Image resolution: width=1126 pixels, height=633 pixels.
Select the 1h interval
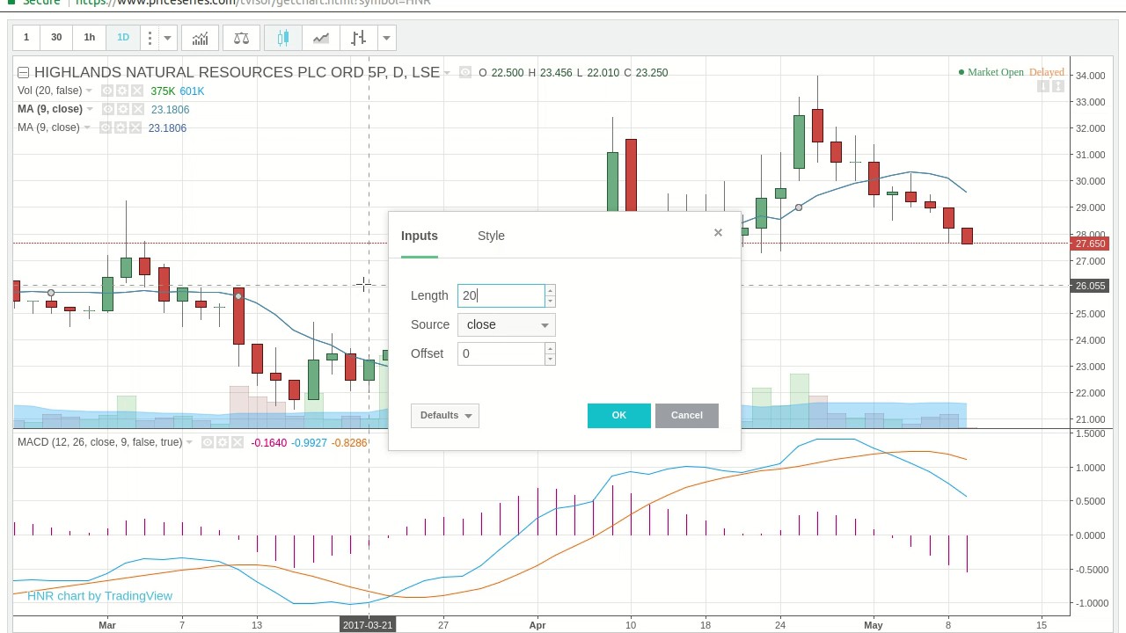(x=90, y=38)
